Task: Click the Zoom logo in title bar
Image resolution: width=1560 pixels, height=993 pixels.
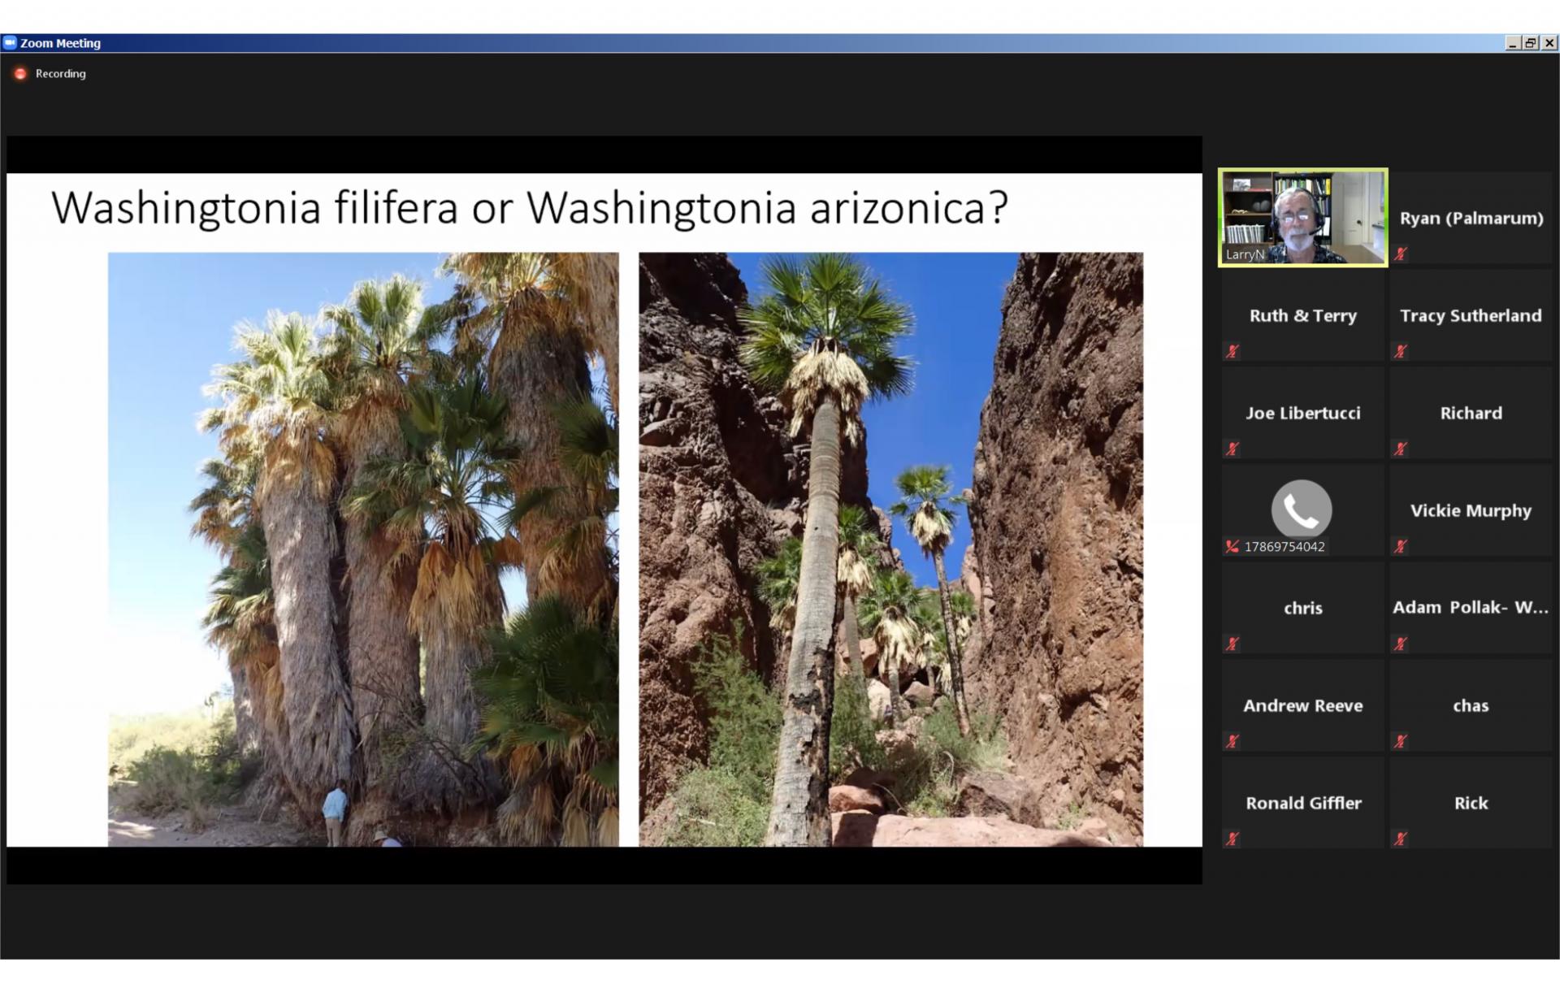Action: 10,43
